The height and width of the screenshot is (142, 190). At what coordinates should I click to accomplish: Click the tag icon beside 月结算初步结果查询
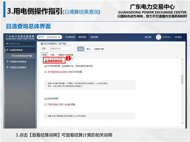pos(7,62)
